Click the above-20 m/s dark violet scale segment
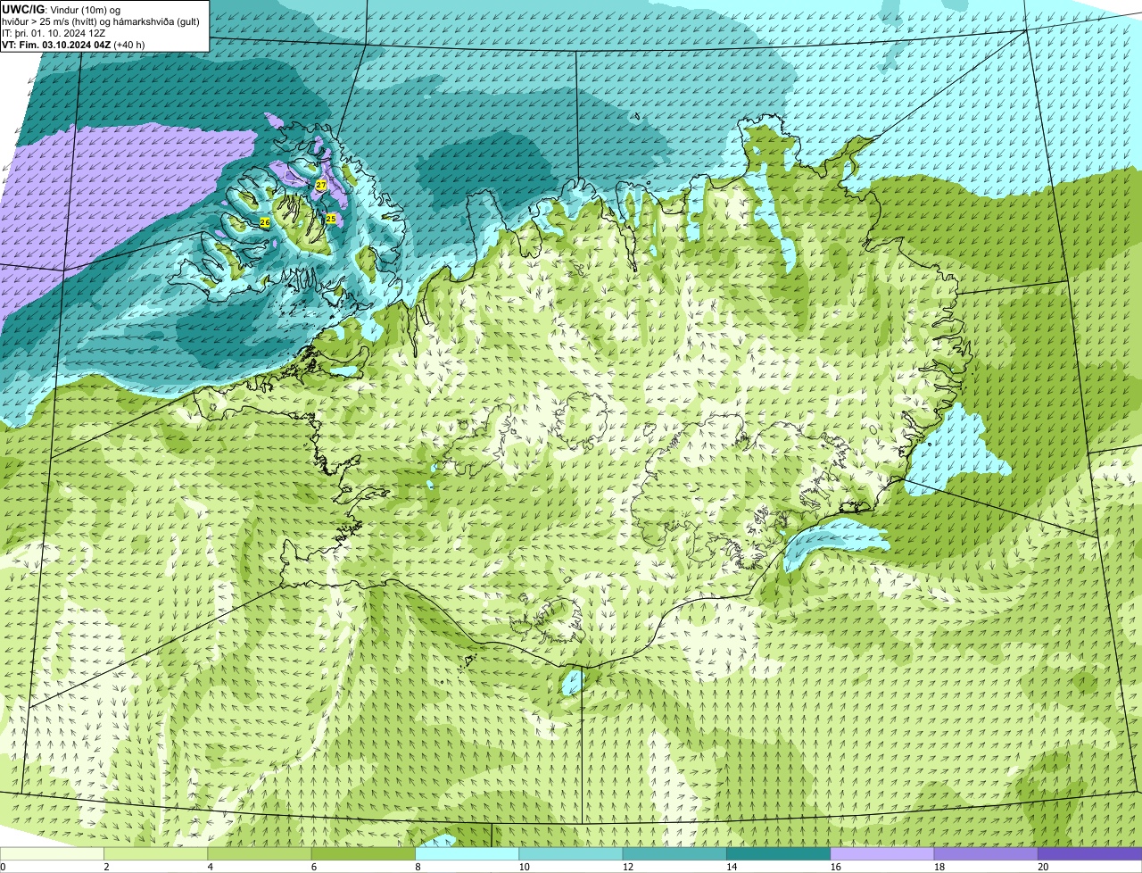Viewport: 1142px width, 873px height. click(x=1089, y=853)
